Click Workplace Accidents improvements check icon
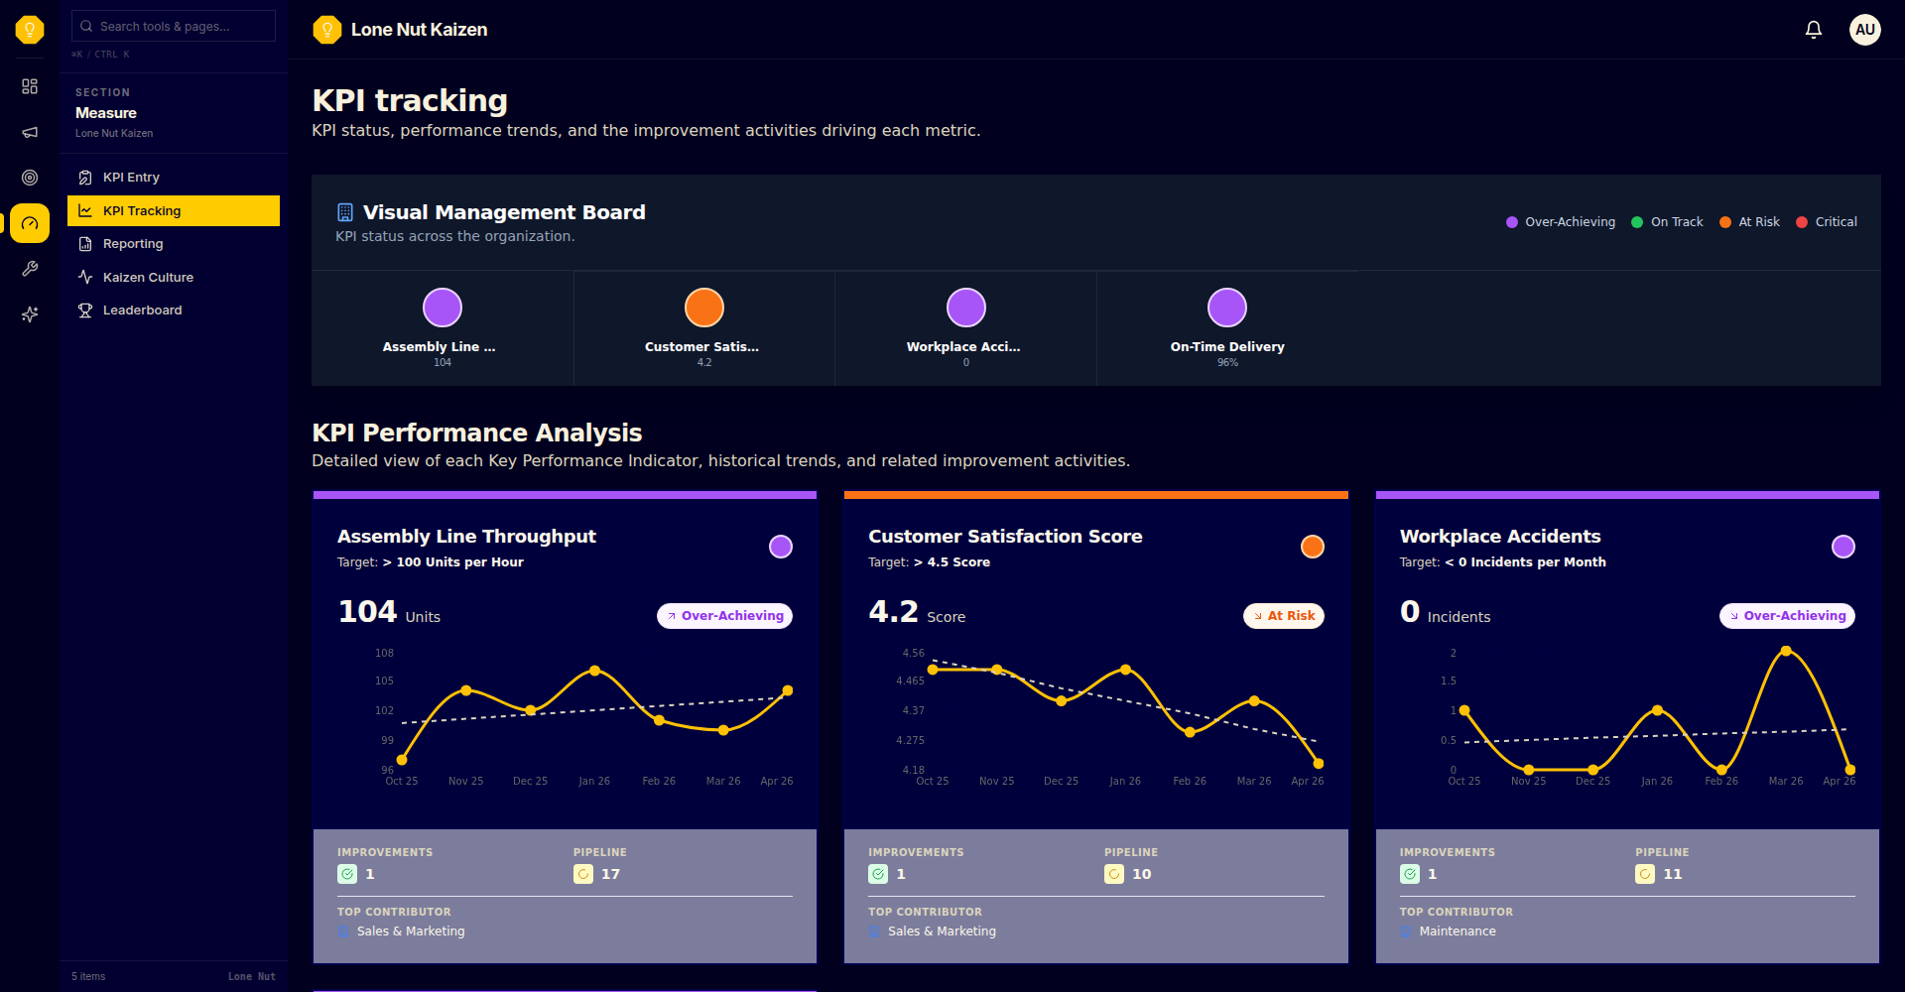The image size is (1905, 992). pyautogui.click(x=1410, y=874)
